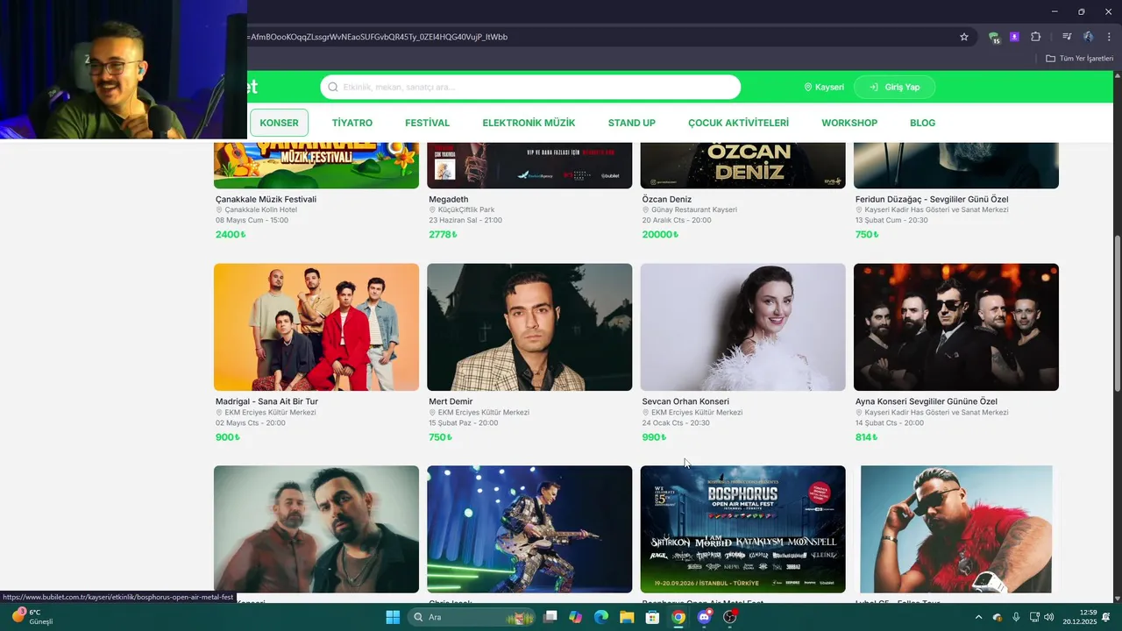Open Ayna Konseri Sevgililer Gününe Özel title
The height and width of the screenshot is (631, 1122).
tap(927, 401)
